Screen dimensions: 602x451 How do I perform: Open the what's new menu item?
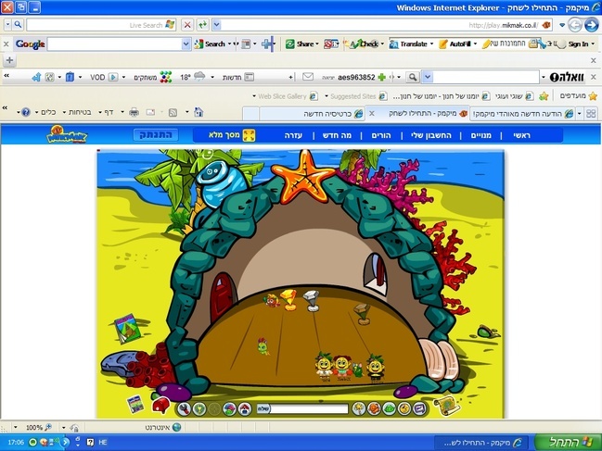[337, 135]
